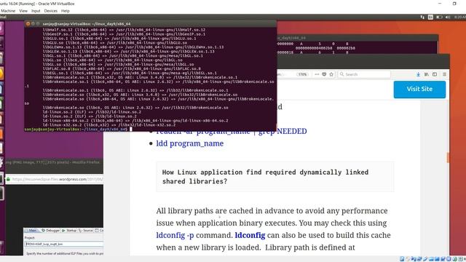Open Firefox downloads arrow icon
466x262 pixels.
pos(418,74)
